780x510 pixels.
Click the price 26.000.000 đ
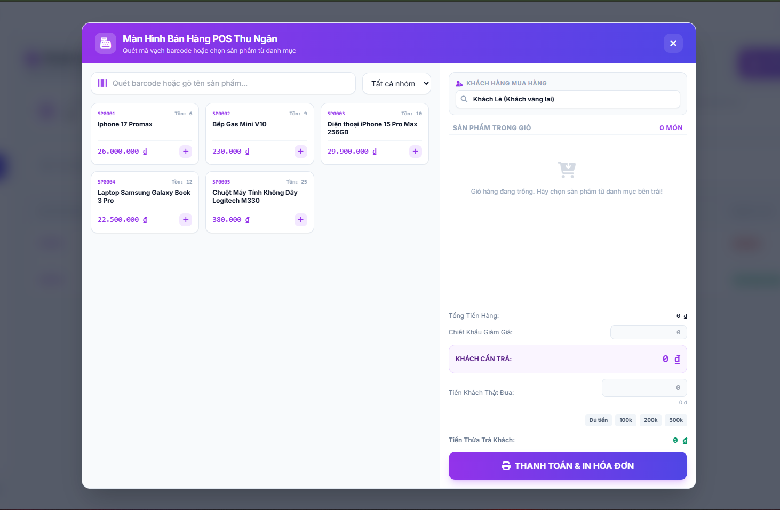pos(122,152)
